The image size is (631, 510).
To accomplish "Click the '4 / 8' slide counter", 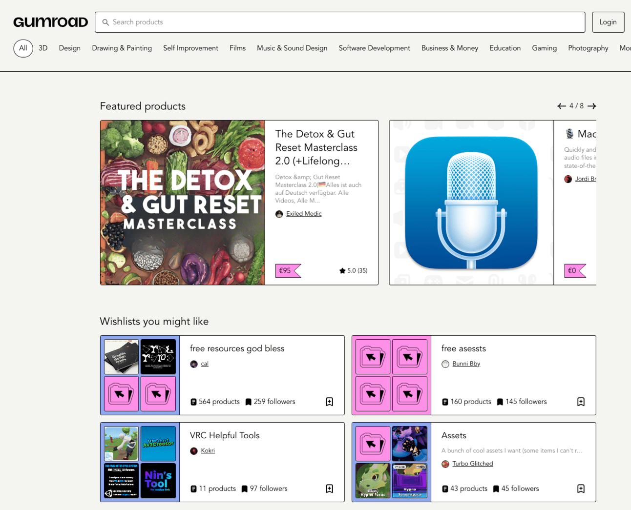I will point(576,106).
